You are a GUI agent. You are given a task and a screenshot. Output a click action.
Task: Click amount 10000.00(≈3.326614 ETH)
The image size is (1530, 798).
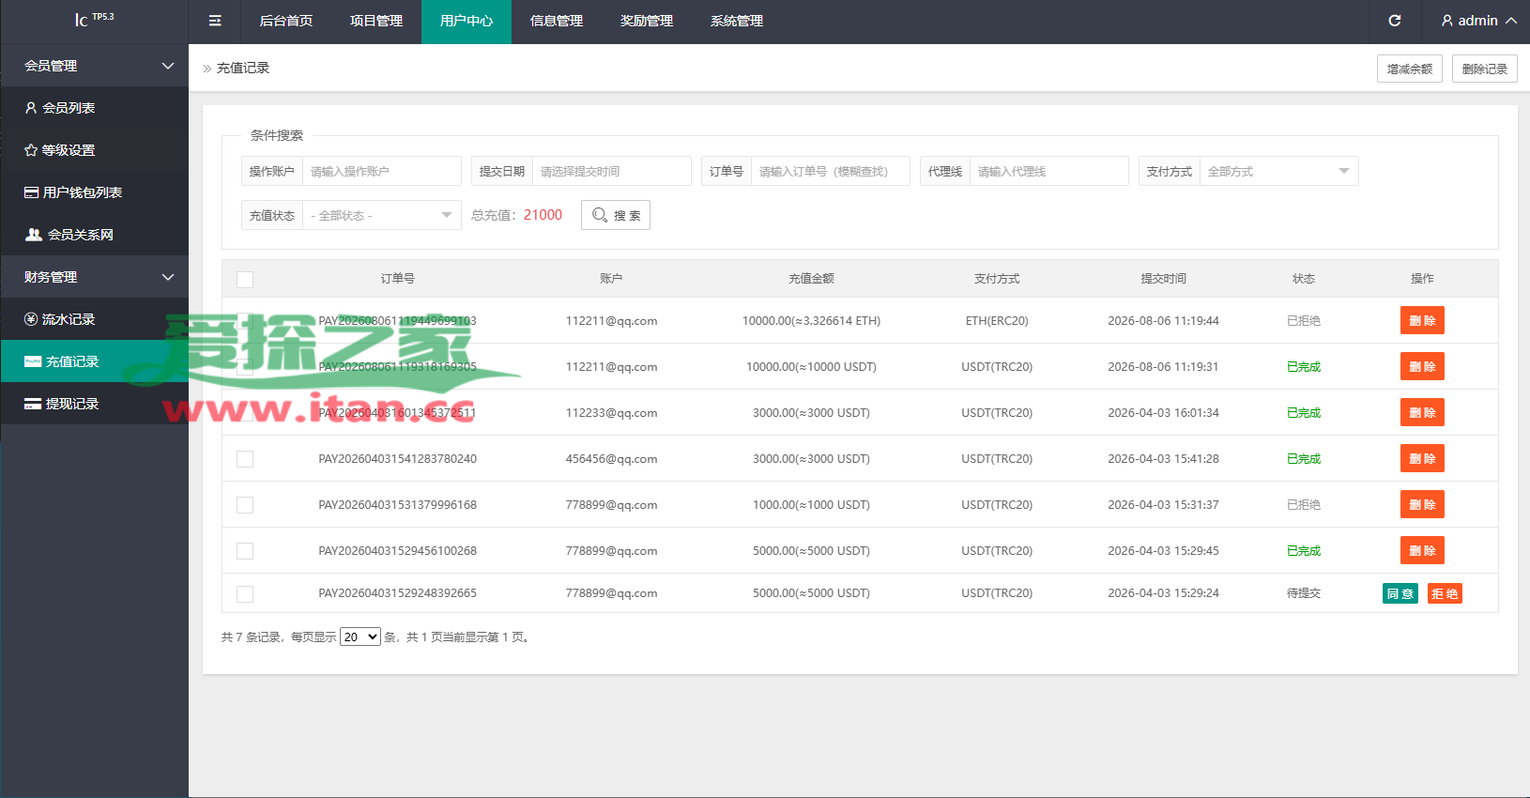pos(811,321)
